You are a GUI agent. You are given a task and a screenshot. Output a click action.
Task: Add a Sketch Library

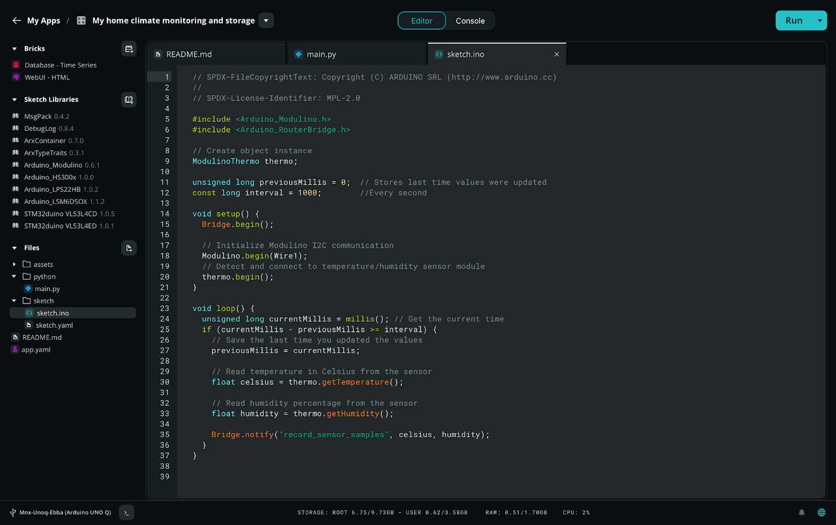point(129,99)
